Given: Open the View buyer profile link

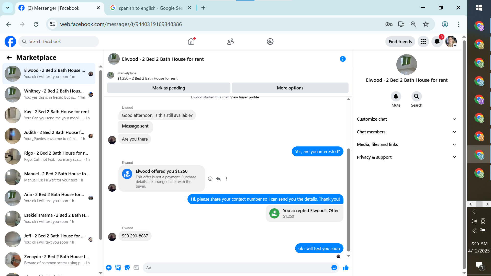Looking at the screenshot, I should click(244, 97).
